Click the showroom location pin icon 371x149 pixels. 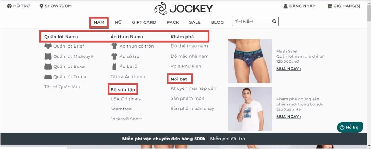point(41,6)
